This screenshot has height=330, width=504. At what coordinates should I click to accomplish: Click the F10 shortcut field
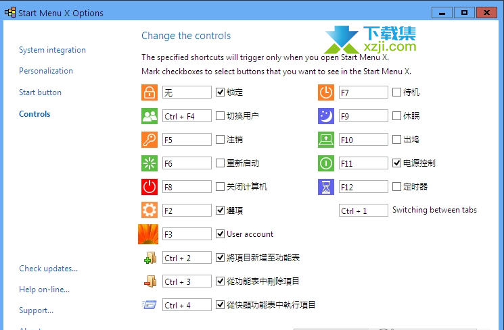click(x=363, y=140)
